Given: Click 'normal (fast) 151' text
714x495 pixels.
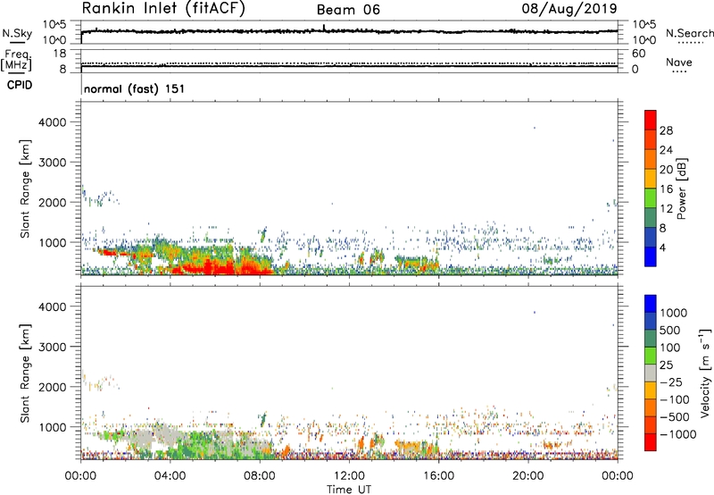Looking at the screenshot, I should (x=135, y=88).
